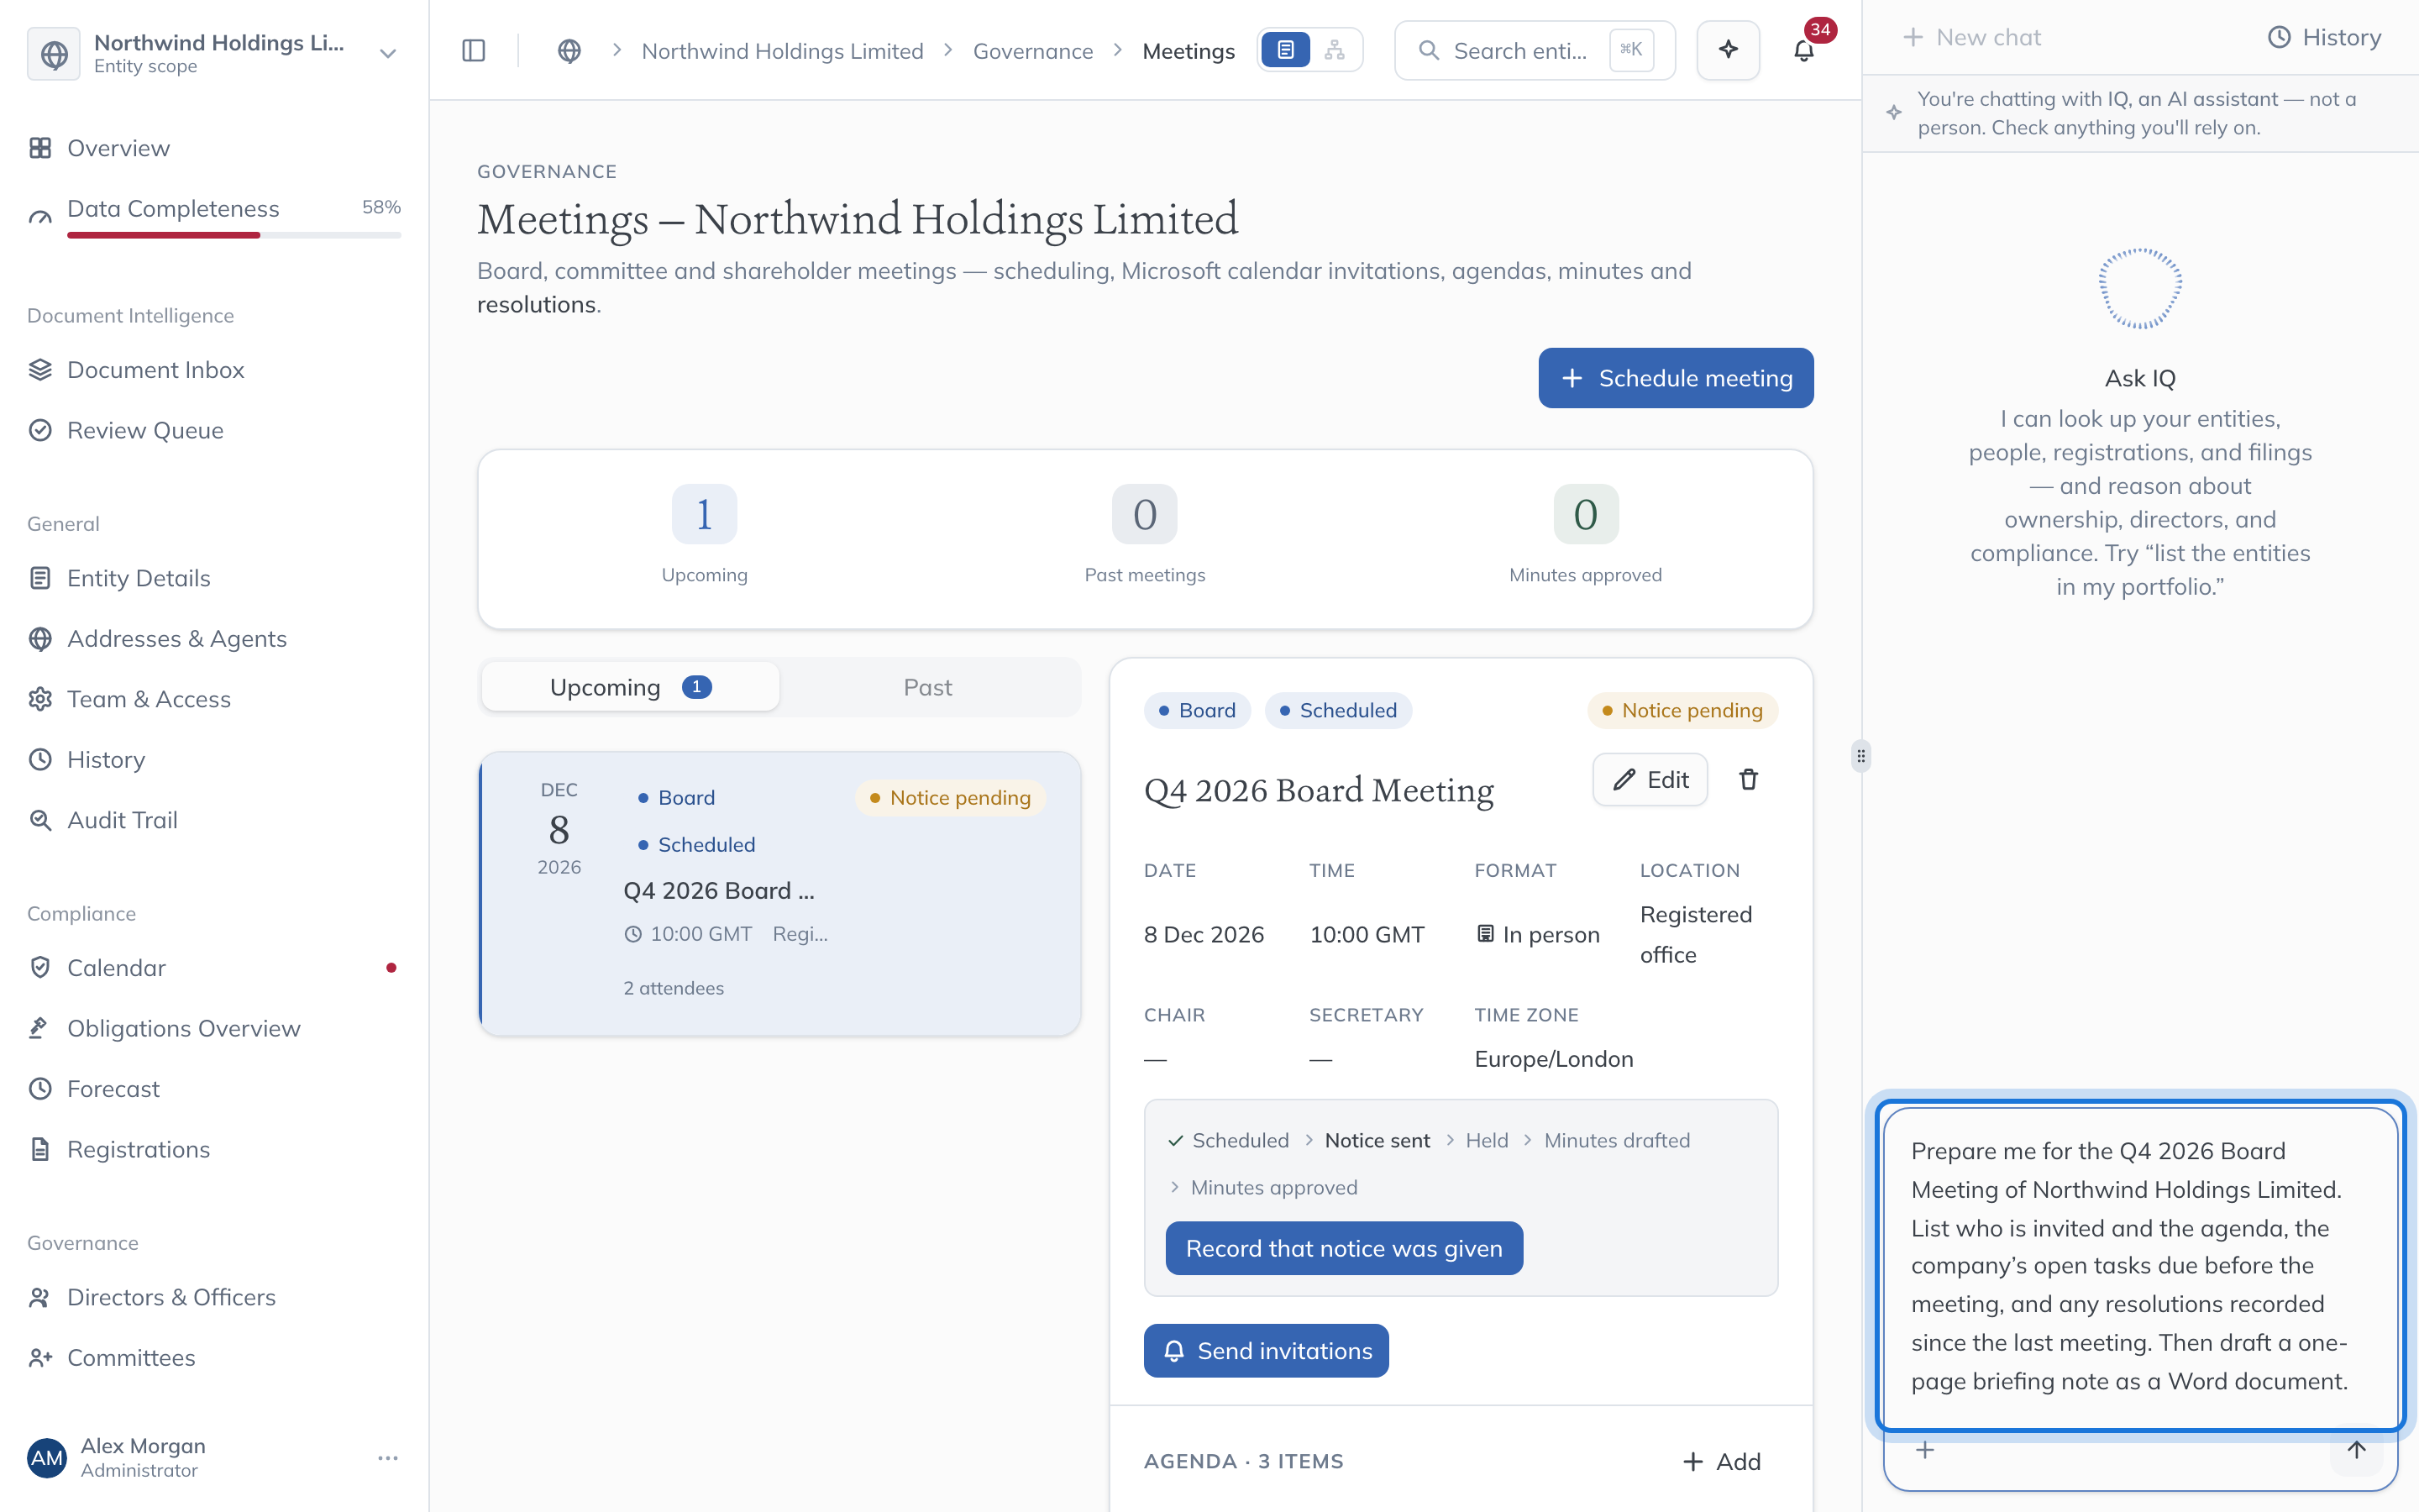Viewport: 2419px width, 1512px height.
Task: Click Send invitations button
Action: click(1266, 1351)
